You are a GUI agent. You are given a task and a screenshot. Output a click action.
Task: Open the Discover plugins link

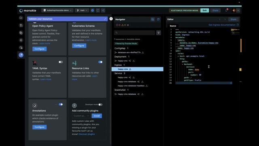click(87, 134)
